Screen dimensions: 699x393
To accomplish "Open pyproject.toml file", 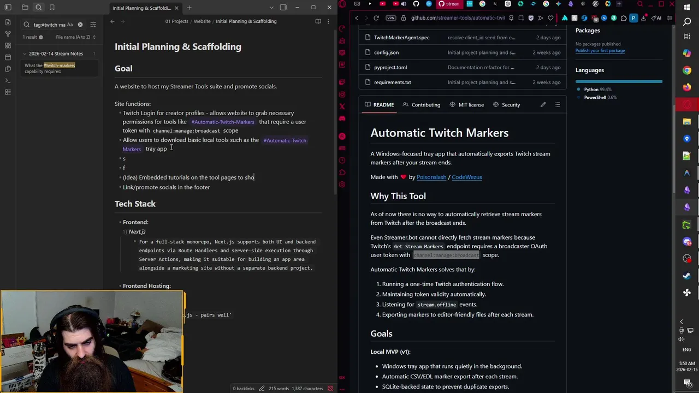I will pos(390,67).
